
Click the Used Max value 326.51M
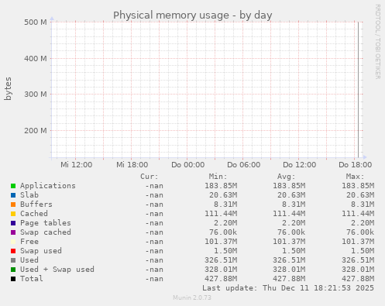click(x=358, y=260)
